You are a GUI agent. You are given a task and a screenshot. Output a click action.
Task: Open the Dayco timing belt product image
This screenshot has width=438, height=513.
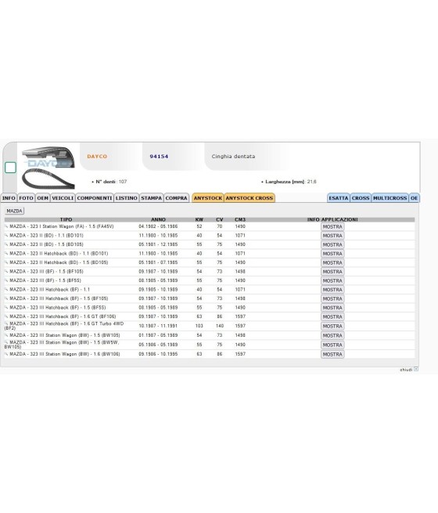click(x=48, y=168)
